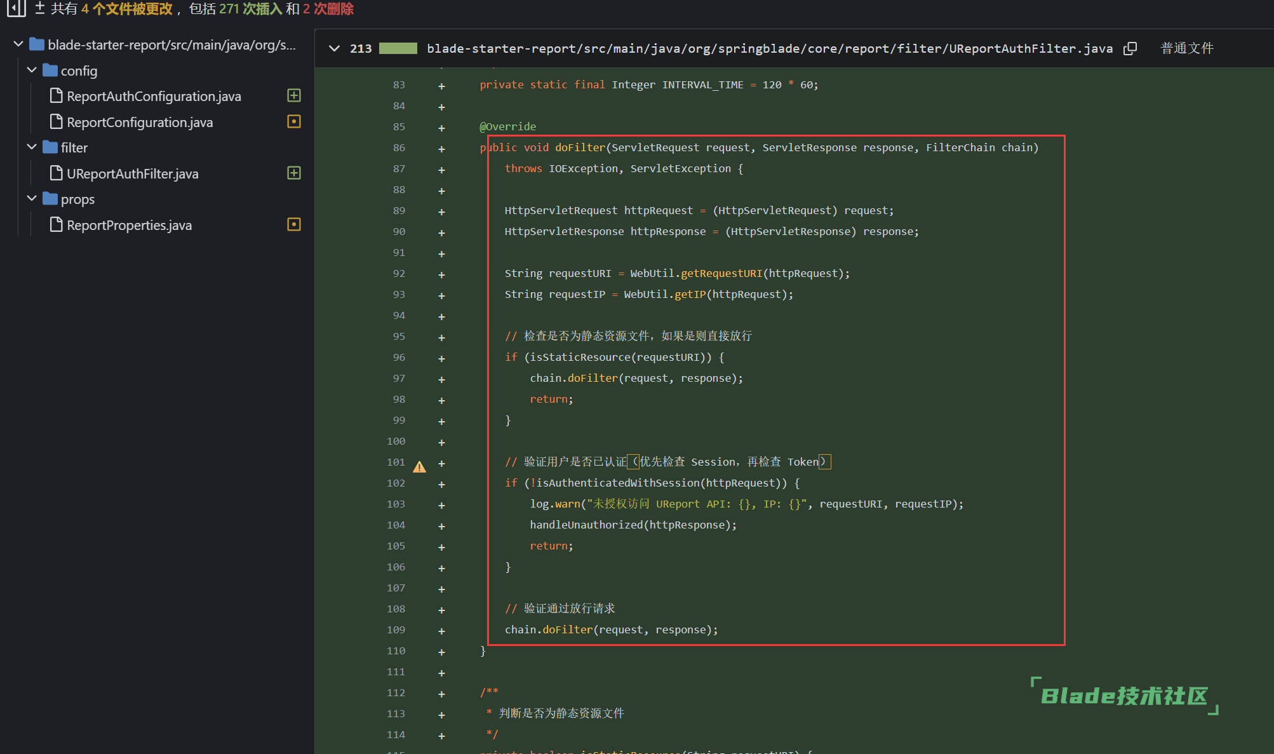1274x754 pixels.
Task: Click the config folder icon
Action: point(50,71)
